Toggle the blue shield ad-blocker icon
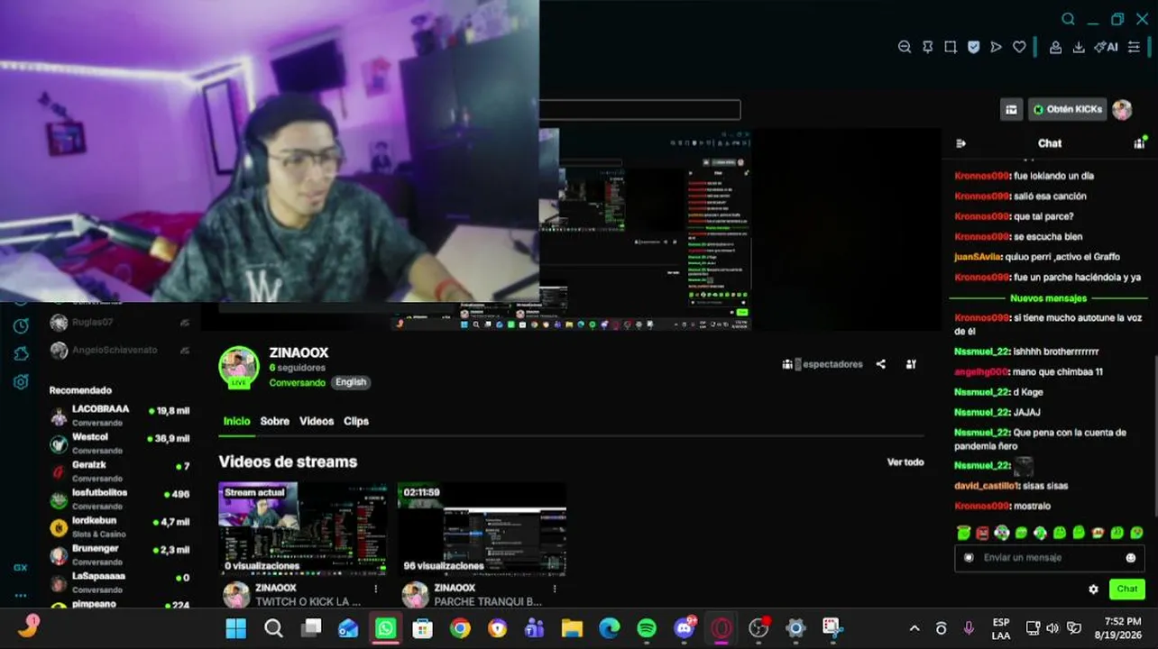Viewport: 1158px width, 649px height. point(973,47)
